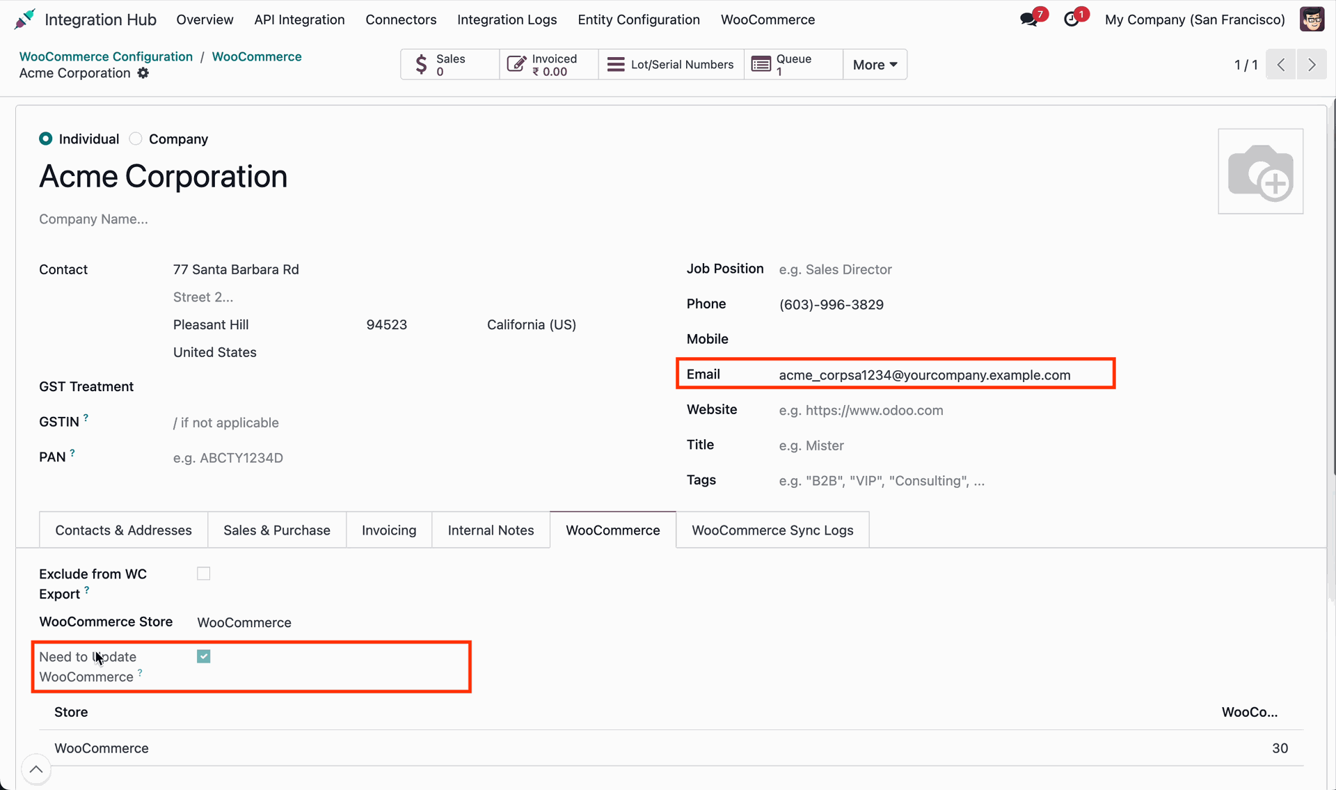Open the Integration Logs menu
Image resolution: width=1336 pixels, height=790 pixels.
(x=507, y=19)
